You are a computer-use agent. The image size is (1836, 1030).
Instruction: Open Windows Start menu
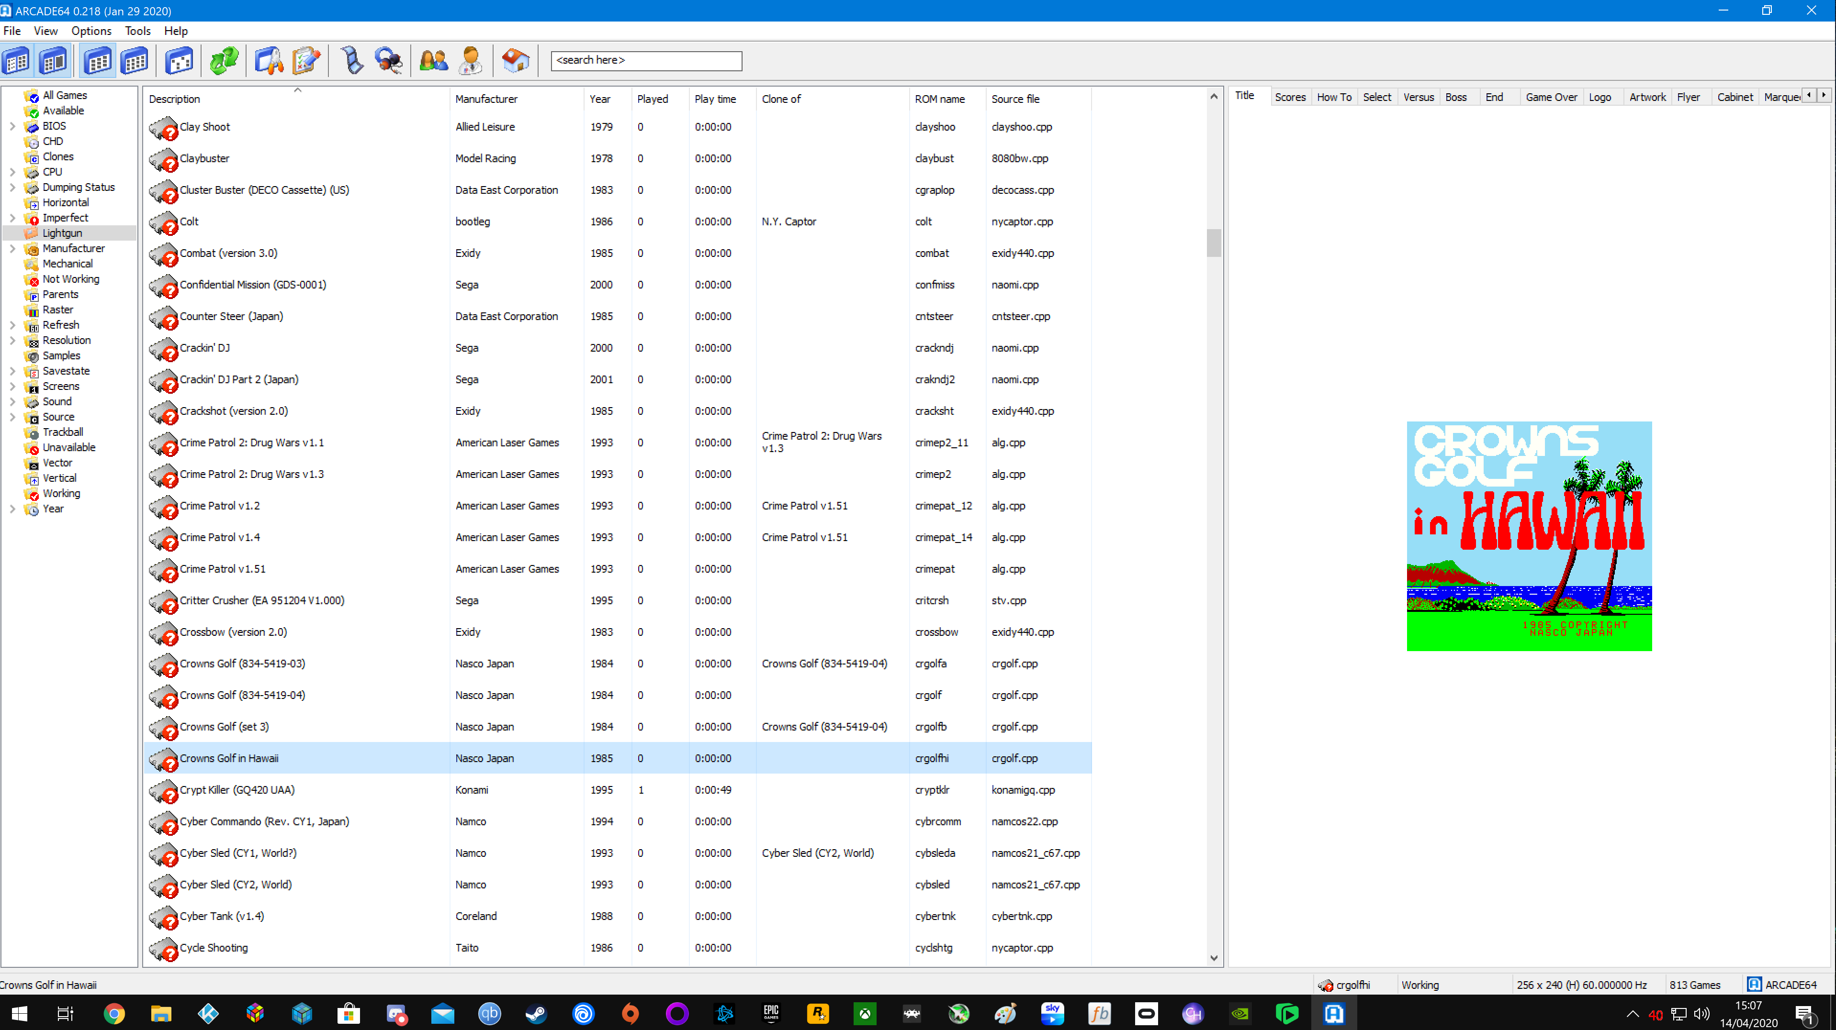[19, 1013]
